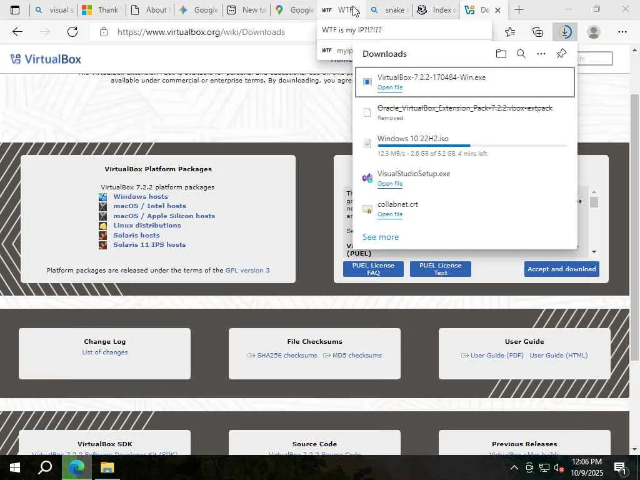Open a new browser tab with plus
Viewport: 640px width, 480px height.
pyautogui.click(x=519, y=10)
